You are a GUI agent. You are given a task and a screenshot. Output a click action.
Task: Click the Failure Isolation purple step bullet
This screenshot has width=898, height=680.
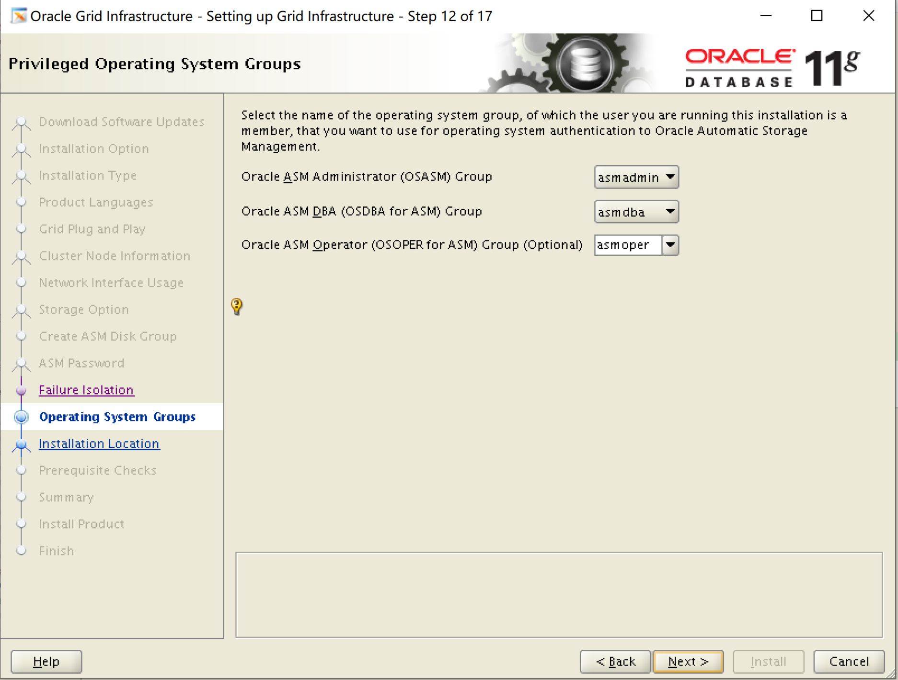(x=21, y=391)
